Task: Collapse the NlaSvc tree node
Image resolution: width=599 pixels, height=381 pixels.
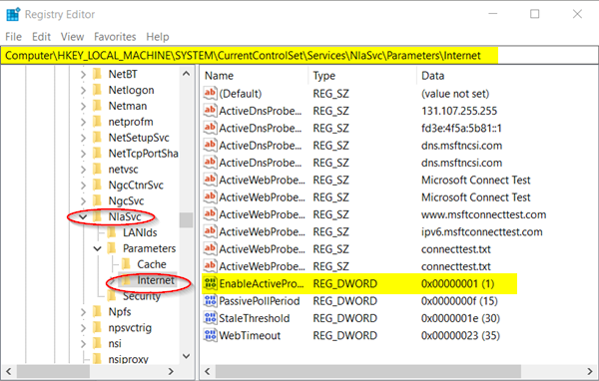Action: tap(83, 216)
